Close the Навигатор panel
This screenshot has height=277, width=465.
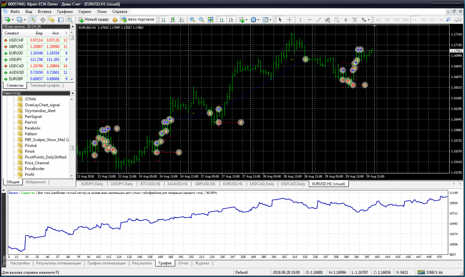pos(73,93)
